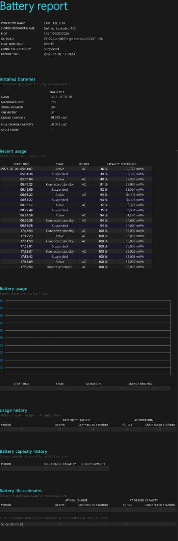Select the 36 % capacity cell

pos(104,169)
